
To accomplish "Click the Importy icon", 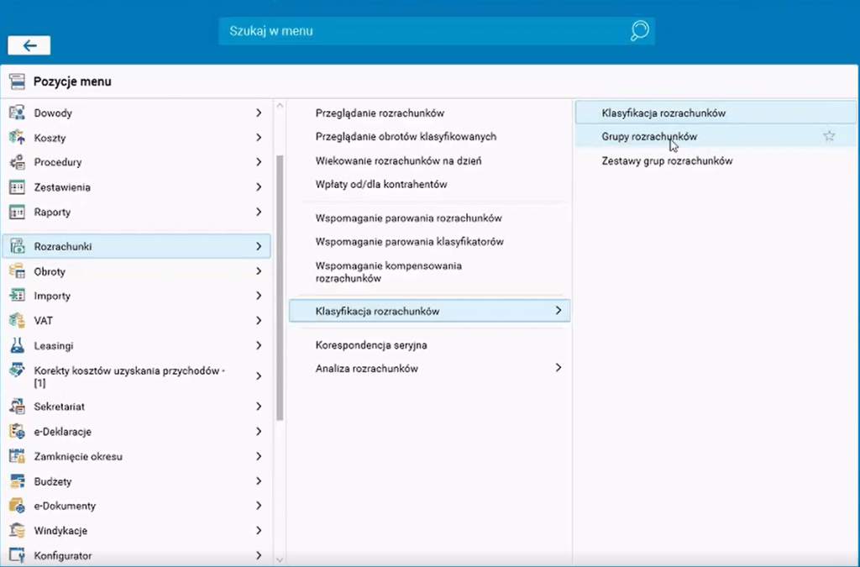I will pos(17,296).
